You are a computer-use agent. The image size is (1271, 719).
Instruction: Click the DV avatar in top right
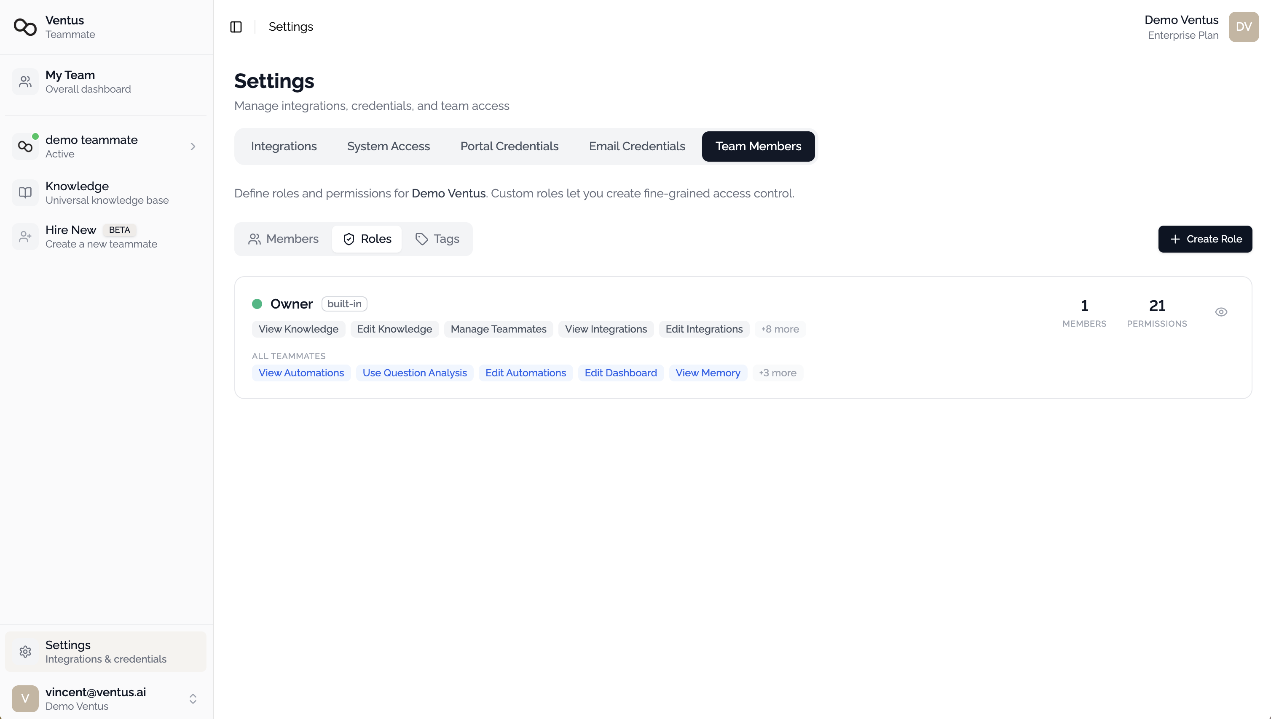coord(1243,27)
